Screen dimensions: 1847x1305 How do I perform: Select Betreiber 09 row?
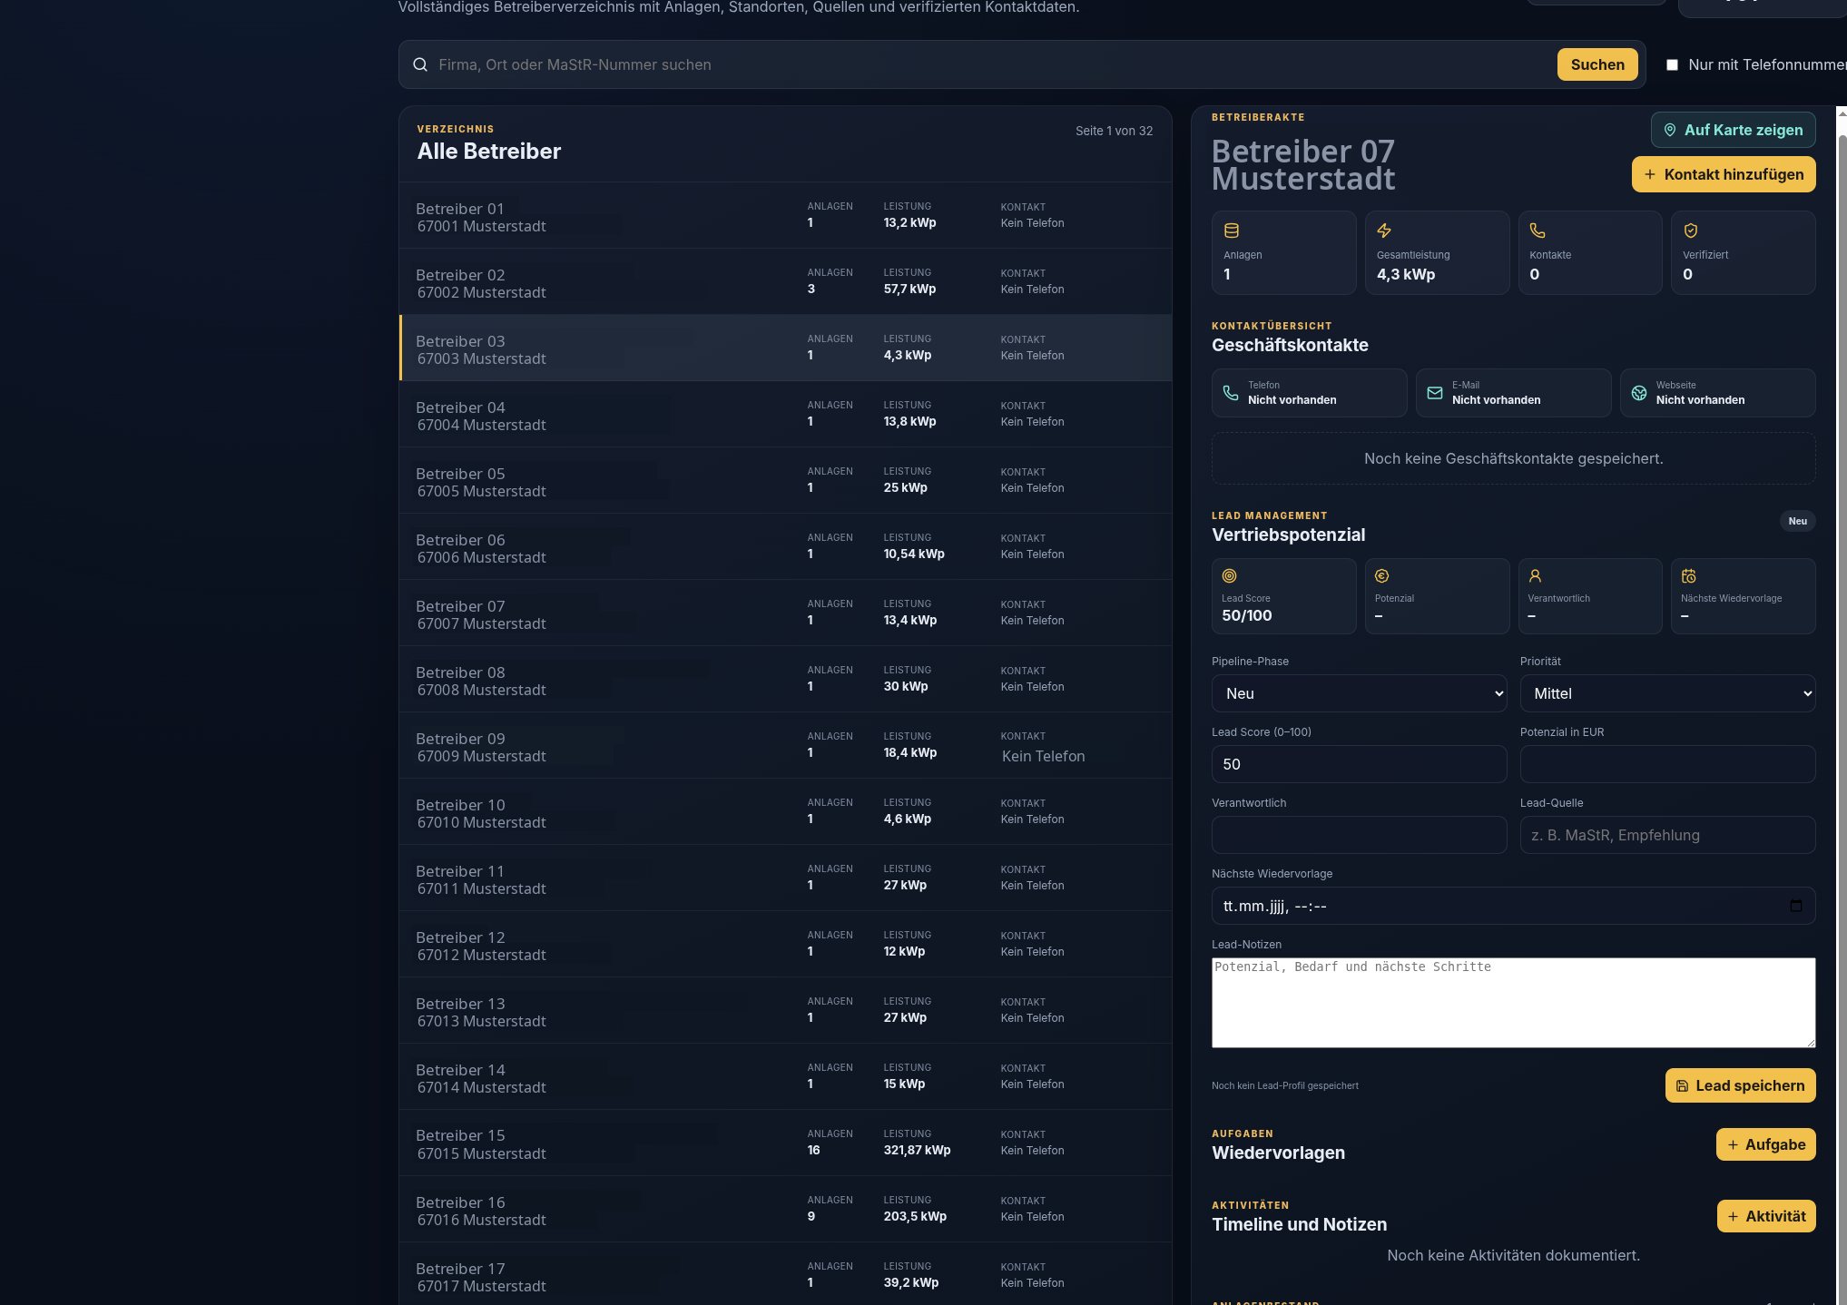(785, 746)
